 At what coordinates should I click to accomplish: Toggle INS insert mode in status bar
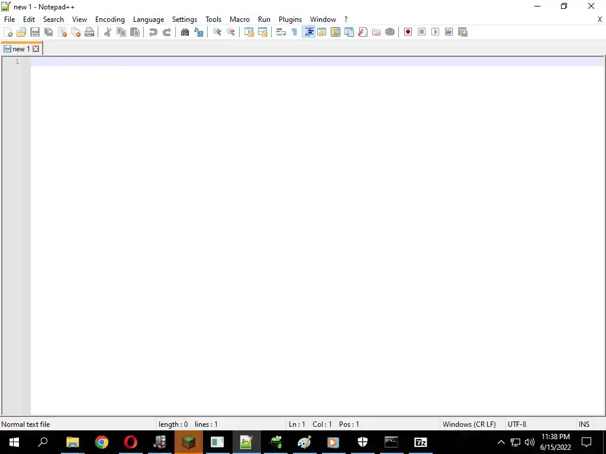[x=584, y=424]
